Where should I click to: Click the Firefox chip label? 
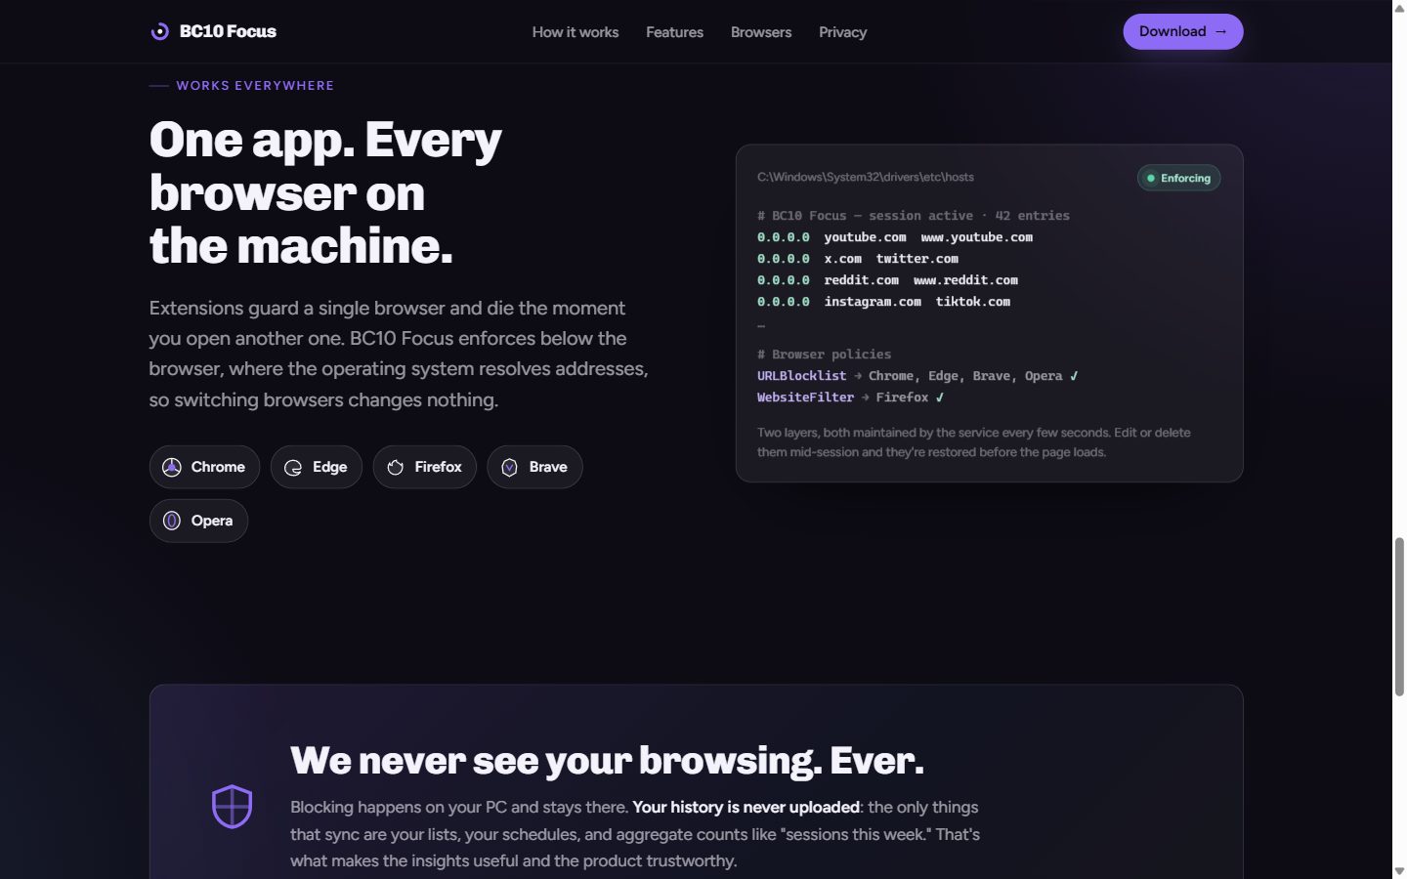438,467
